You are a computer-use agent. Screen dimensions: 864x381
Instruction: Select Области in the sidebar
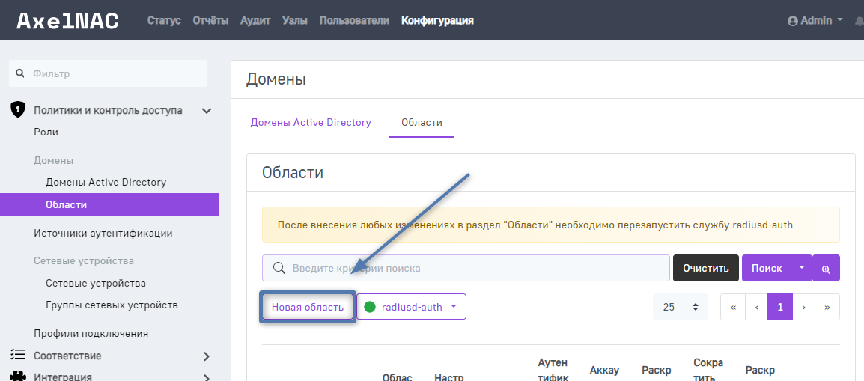[109, 204]
